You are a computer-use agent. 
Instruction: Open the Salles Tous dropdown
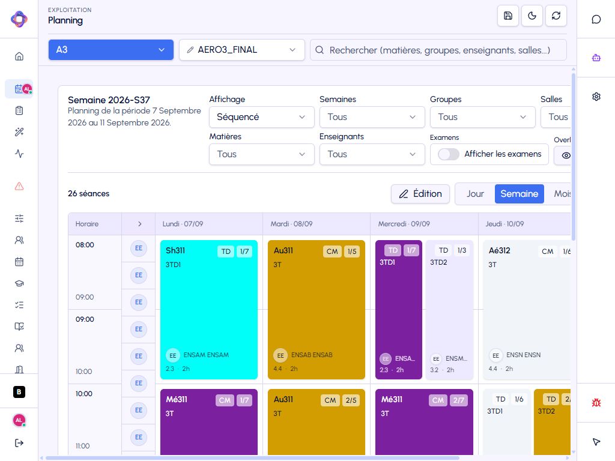(x=556, y=117)
